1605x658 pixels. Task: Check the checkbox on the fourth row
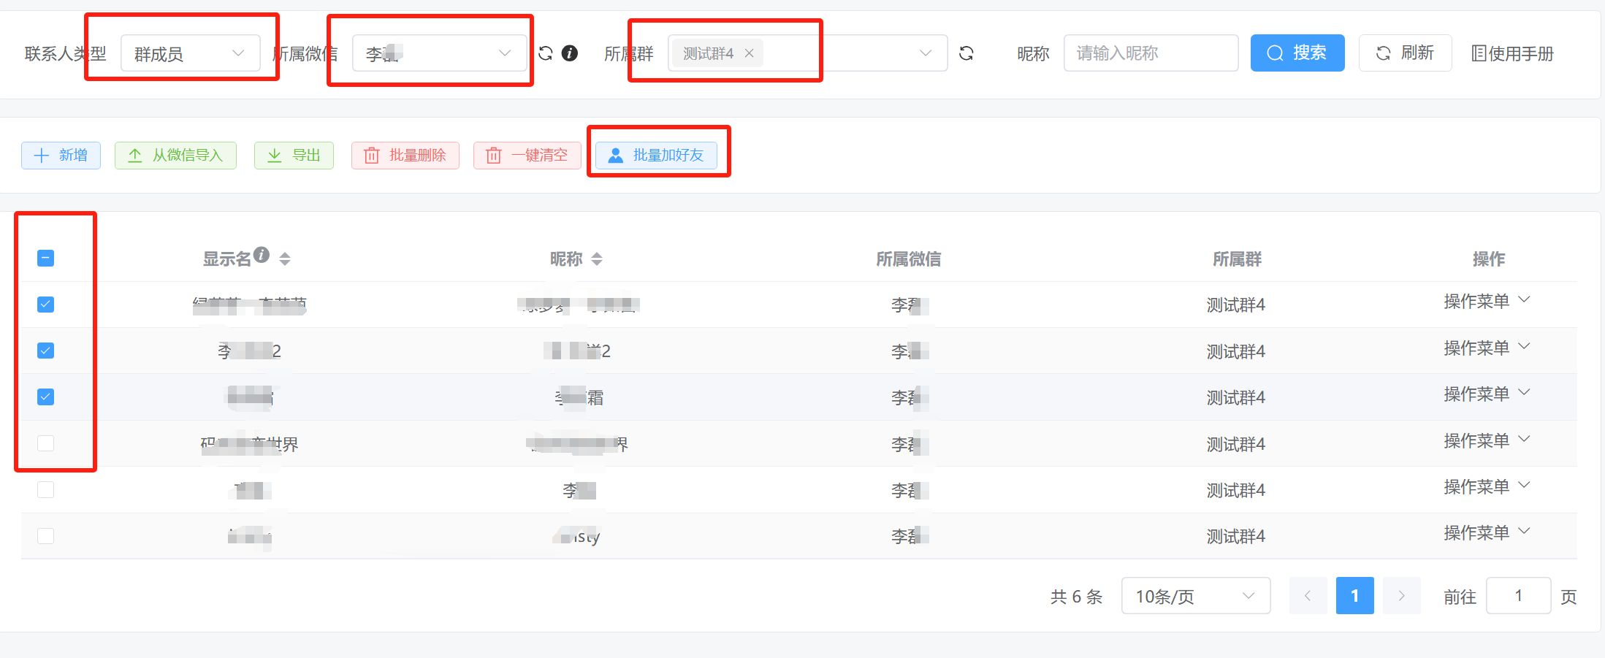point(45,443)
